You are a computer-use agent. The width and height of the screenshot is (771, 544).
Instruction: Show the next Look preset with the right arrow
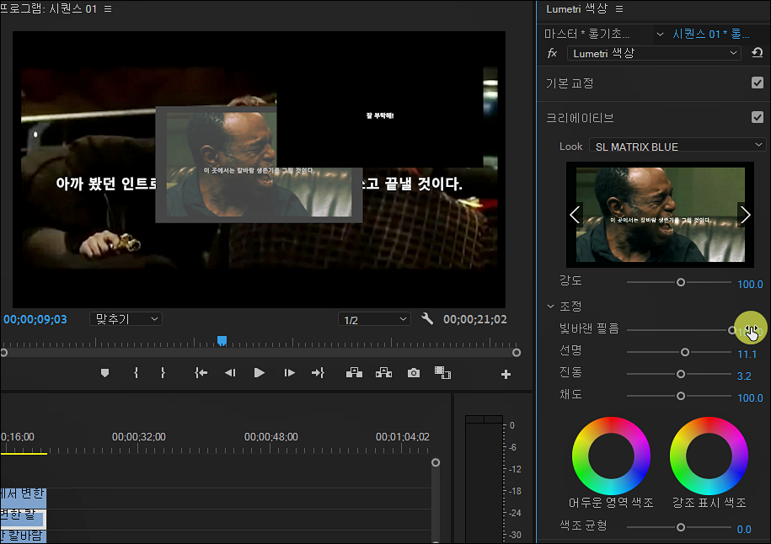[745, 215]
